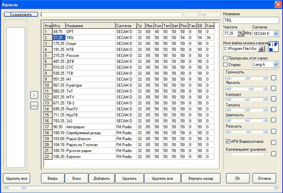The width and height of the screenshot is (283, 193).
Task: Toggle checkbox right of АРУ Видеосигнала row
Action: coord(274,143)
